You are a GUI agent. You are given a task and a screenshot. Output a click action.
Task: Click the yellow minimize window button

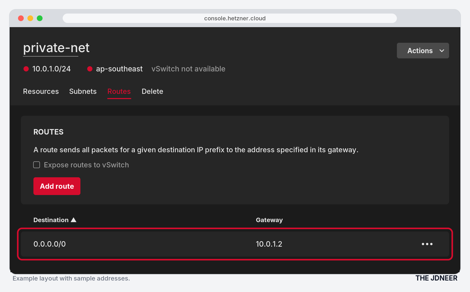pyautogui.click(x=30, y=18)
